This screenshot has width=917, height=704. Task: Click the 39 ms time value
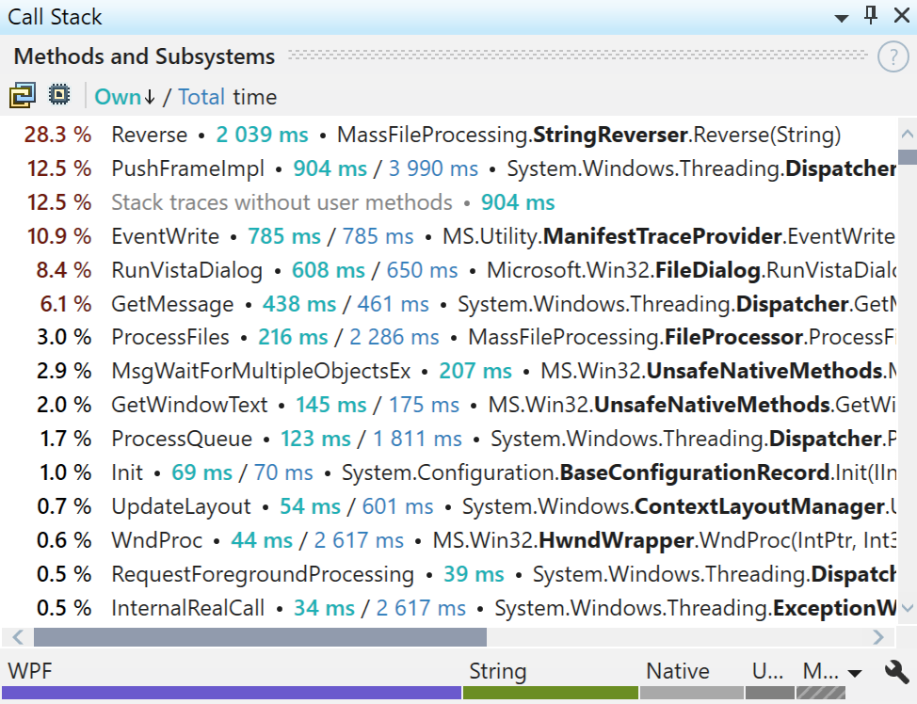pyautogui.click(x=474, y=575)
